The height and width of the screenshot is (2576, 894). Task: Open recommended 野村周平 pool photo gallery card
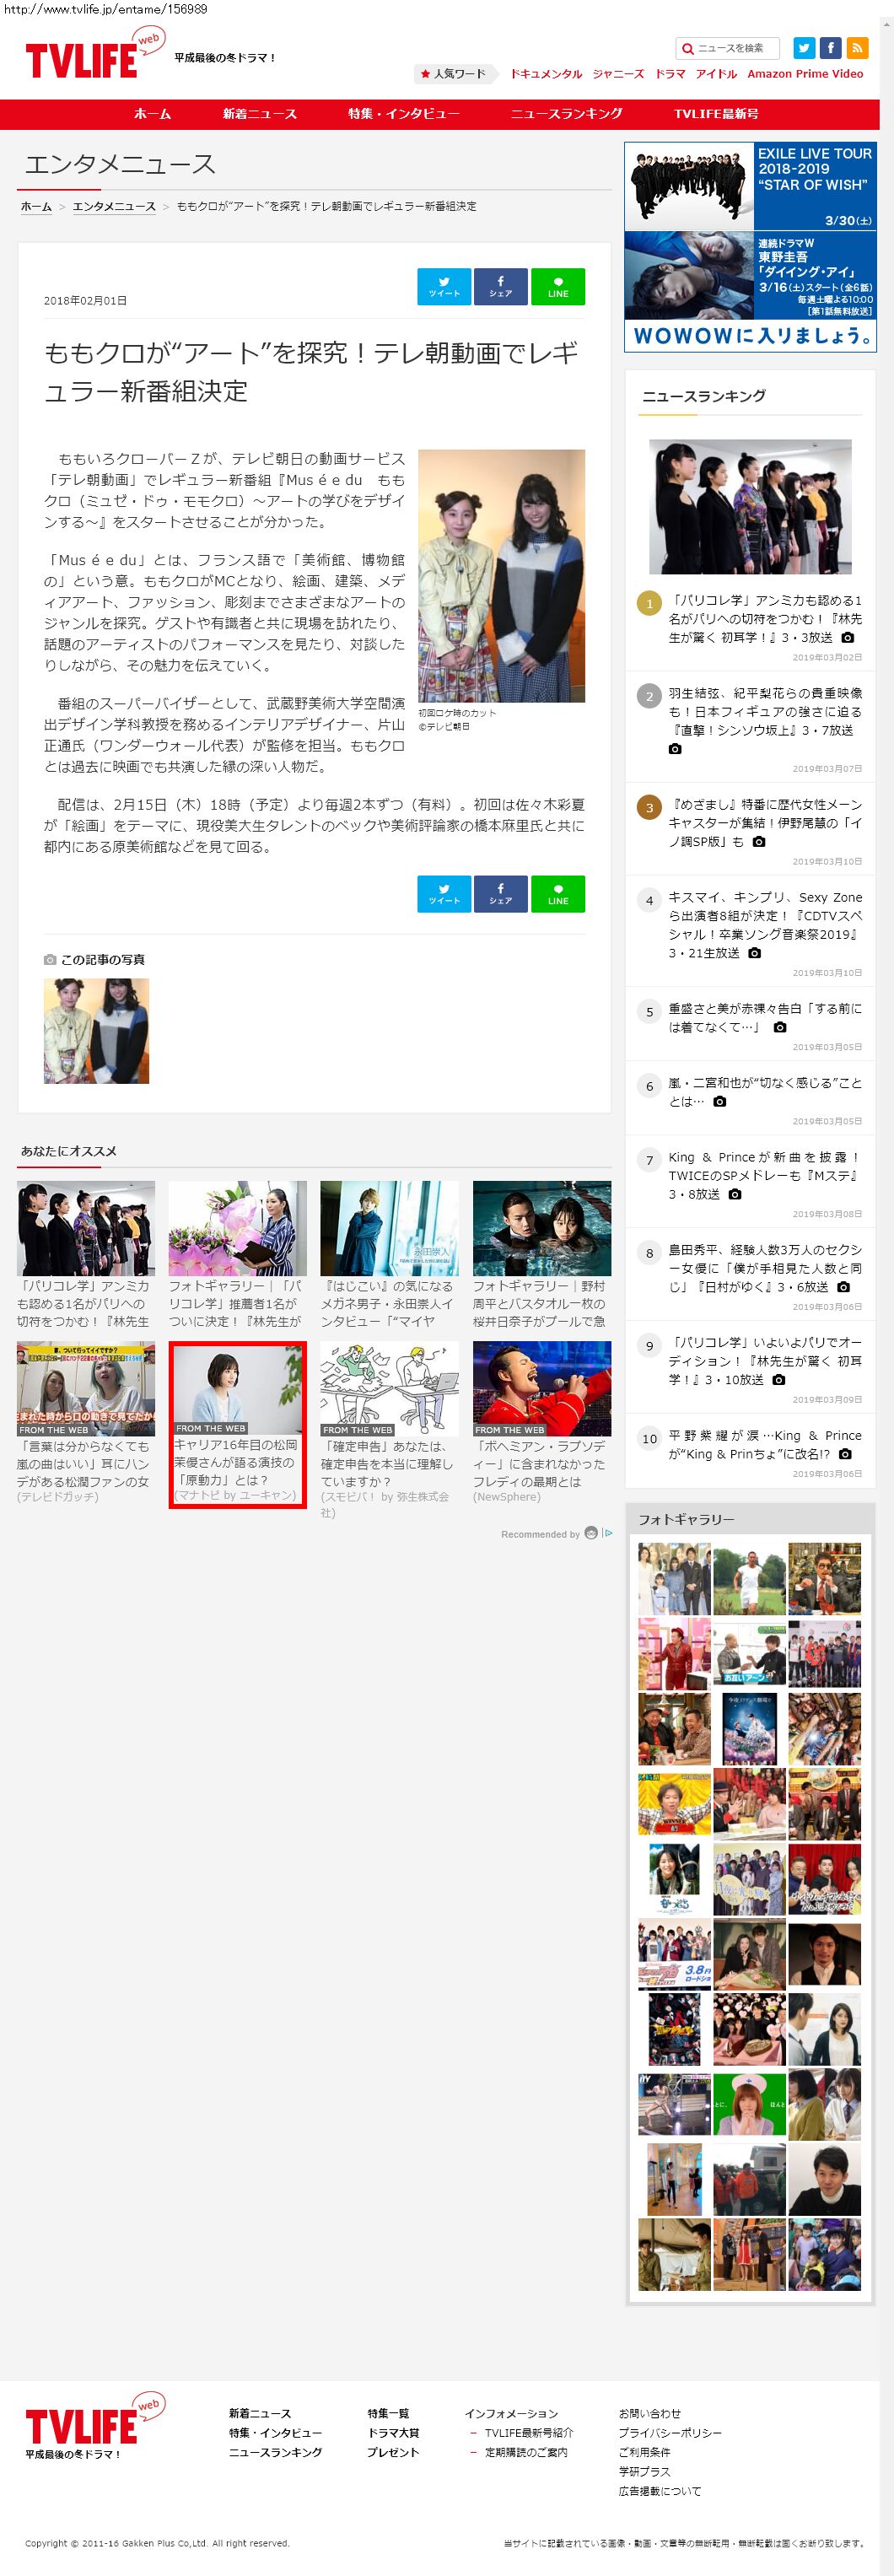(x=542, y=1255)
